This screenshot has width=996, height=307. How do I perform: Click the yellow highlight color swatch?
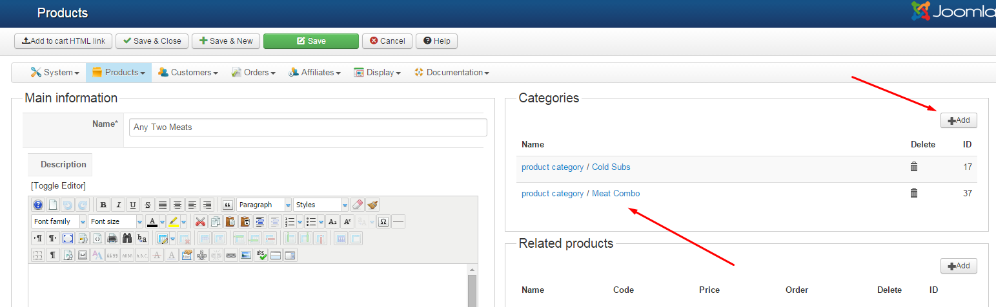tap(173, 222)
